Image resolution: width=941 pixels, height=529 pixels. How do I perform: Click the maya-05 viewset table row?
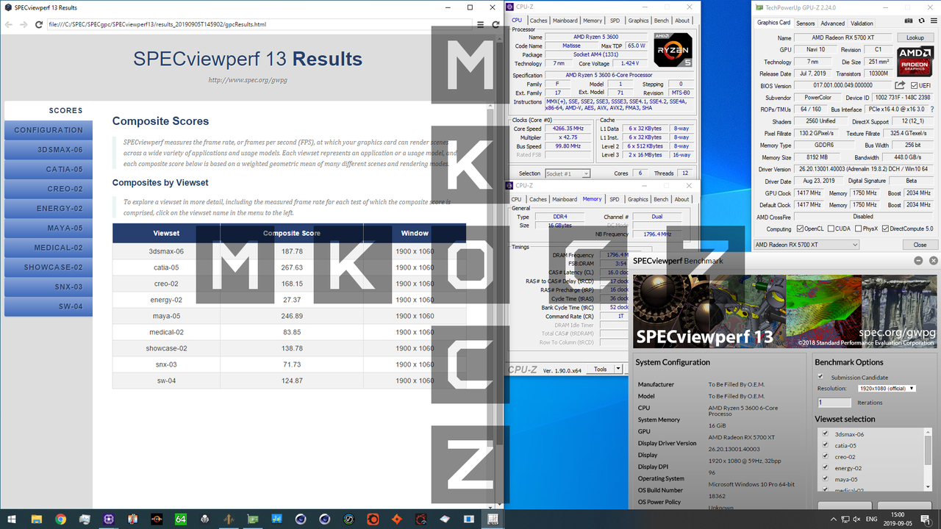pyautogui.click(x=289, y=316)
